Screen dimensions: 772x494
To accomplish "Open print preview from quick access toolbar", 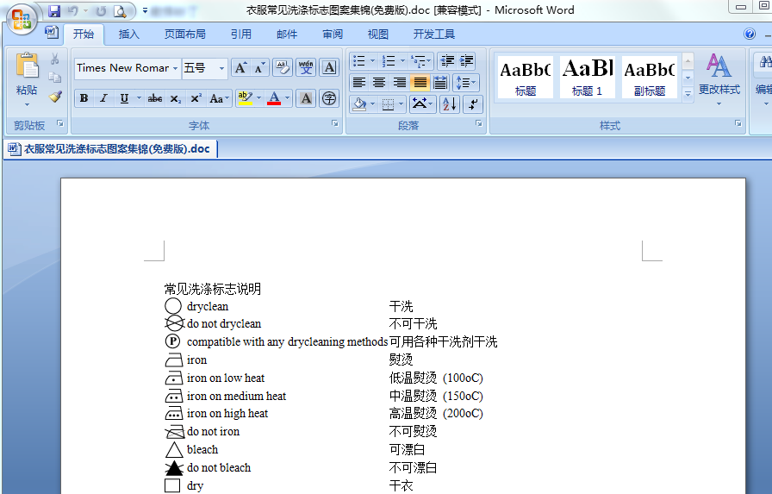I will point(120,11).
